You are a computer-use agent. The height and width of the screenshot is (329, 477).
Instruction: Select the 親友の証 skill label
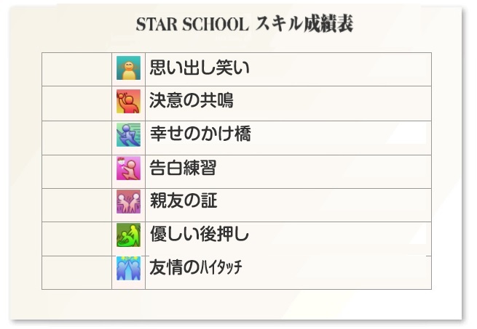(184, 200)
